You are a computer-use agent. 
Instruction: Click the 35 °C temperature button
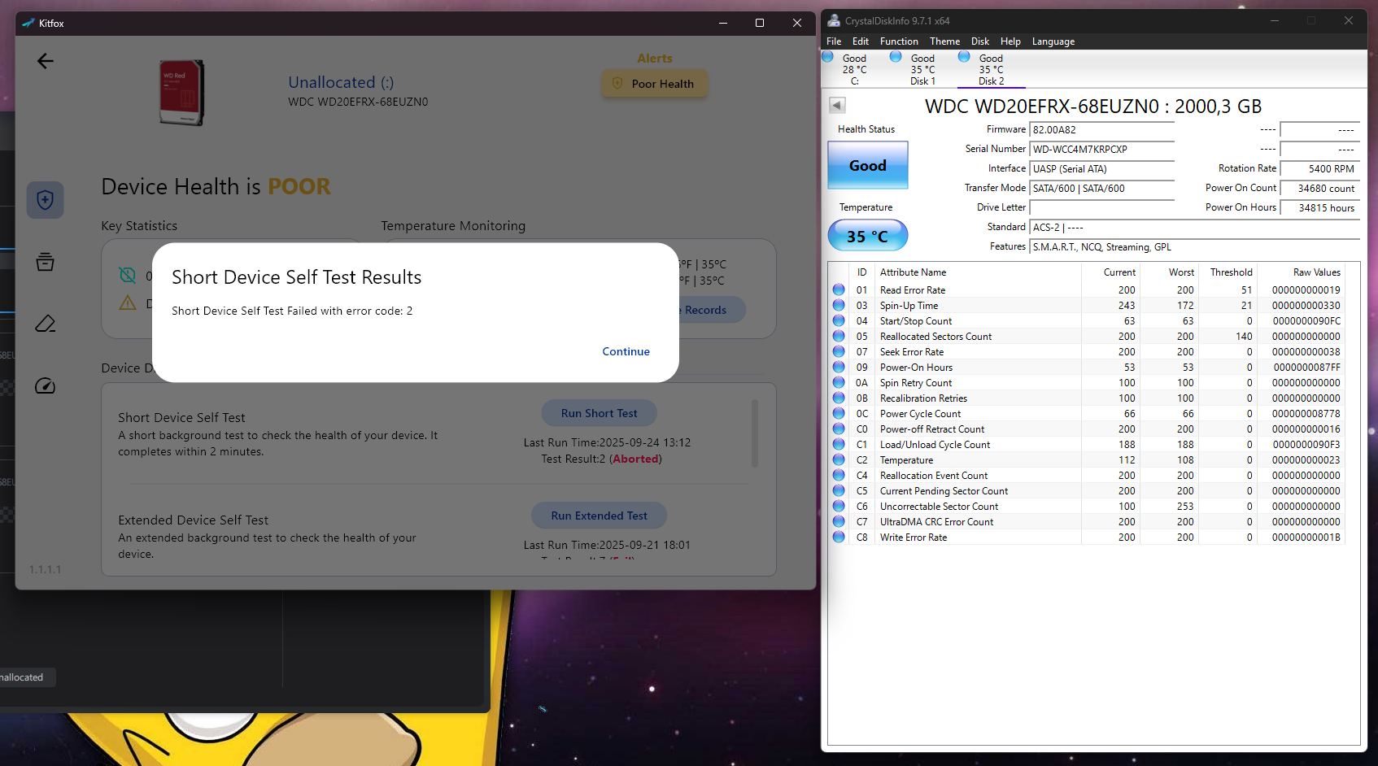(x=867, y=236)
